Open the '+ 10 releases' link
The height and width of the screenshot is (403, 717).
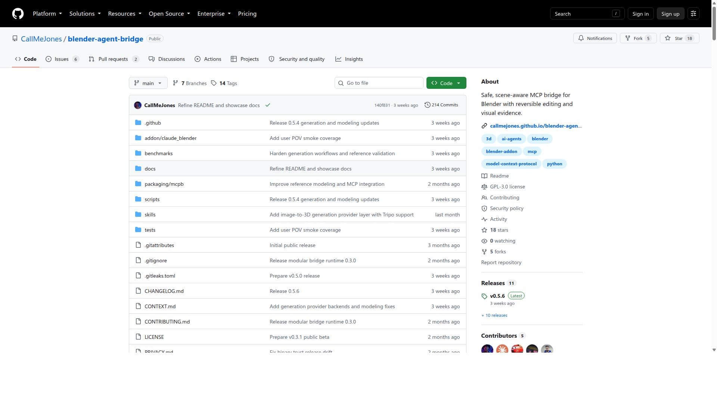coord(494,316)
